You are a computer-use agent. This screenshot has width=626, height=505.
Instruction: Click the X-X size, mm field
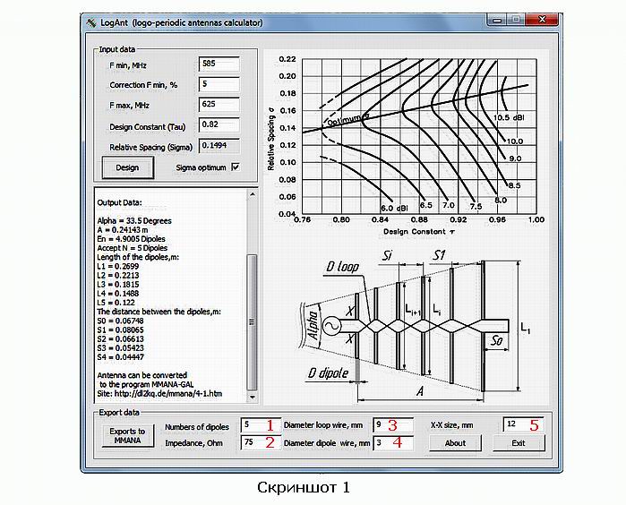523,424
